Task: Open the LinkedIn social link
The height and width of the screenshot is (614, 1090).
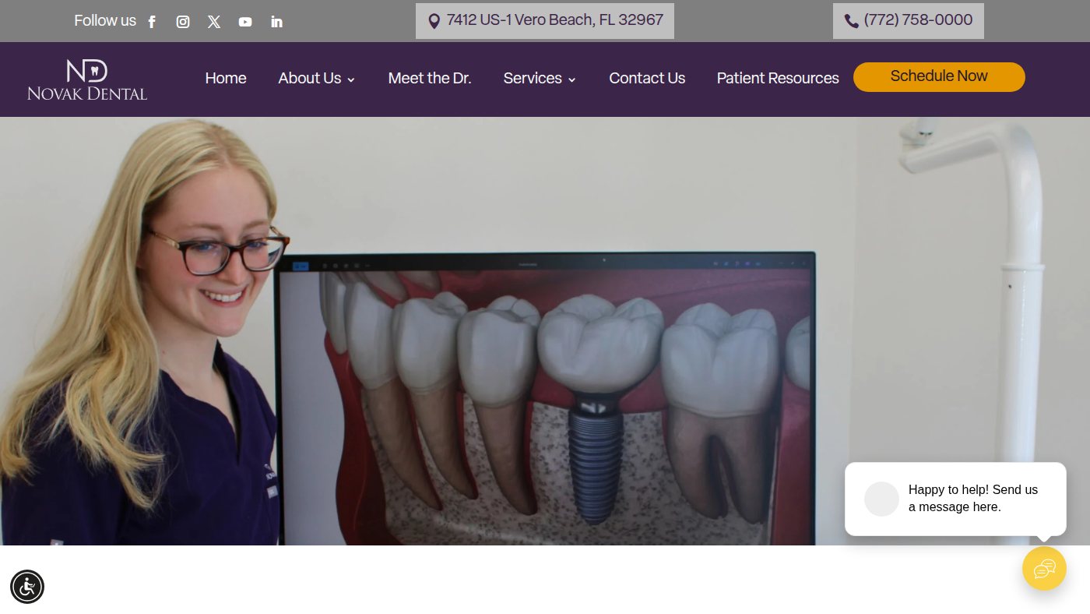Action: 276,22
